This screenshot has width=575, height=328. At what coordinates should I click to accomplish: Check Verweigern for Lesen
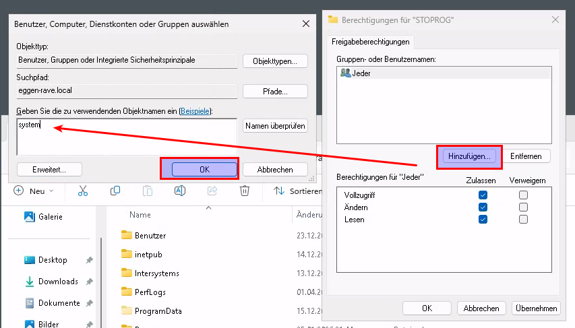pos(523,220)
